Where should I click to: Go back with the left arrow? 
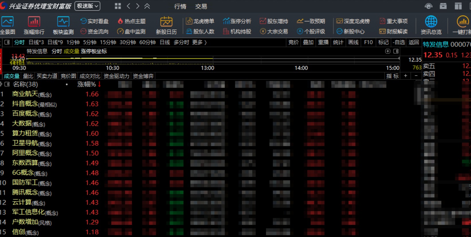tap(128, 6)
